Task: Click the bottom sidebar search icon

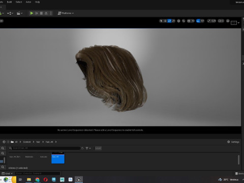Action: click(3, 167)
